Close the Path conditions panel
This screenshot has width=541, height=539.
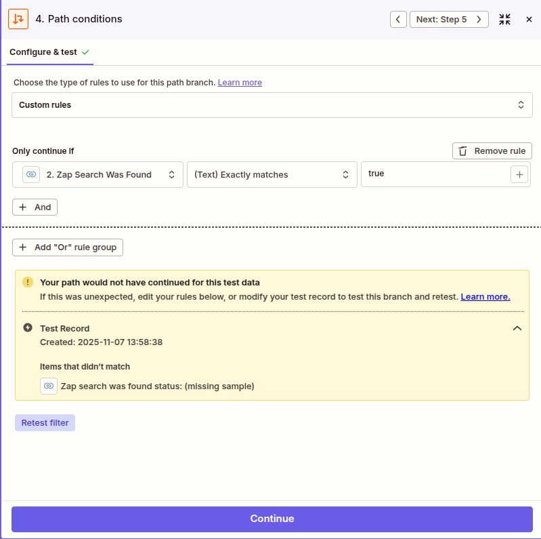point(529,20)
